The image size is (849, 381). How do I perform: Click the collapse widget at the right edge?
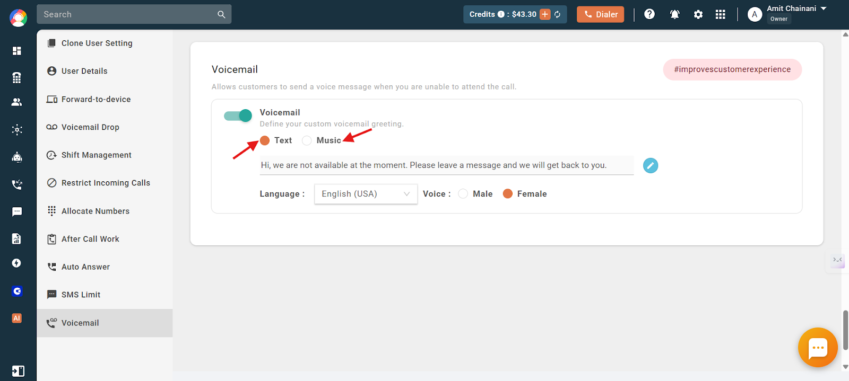point(837,260)
